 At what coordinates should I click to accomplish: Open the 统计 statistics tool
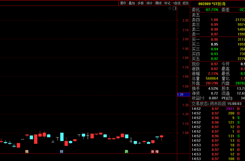[x=150, y=3]
